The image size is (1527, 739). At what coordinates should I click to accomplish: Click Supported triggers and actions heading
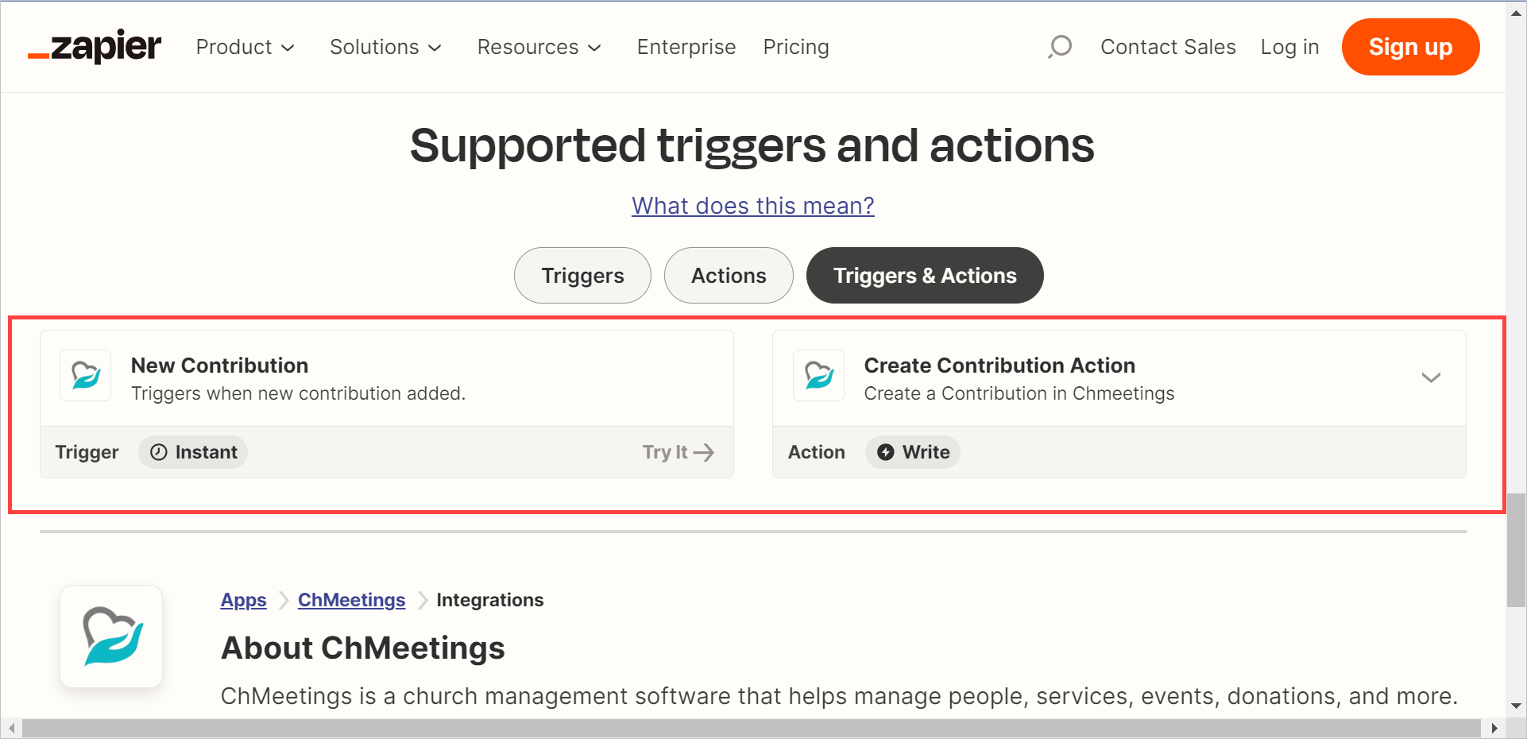(x=752, y=145)
